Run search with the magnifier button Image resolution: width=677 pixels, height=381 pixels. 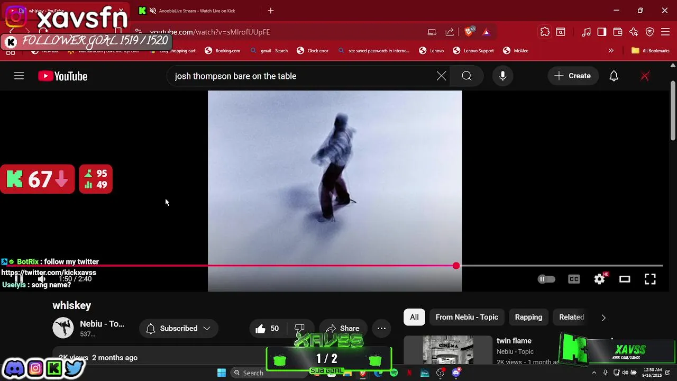coord(466,76)
